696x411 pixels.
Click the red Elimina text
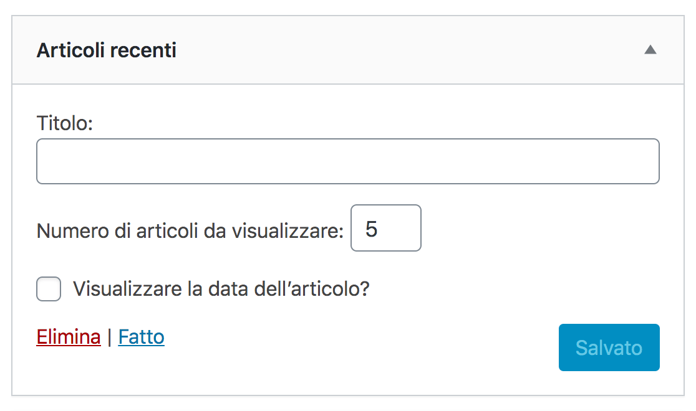69,337
